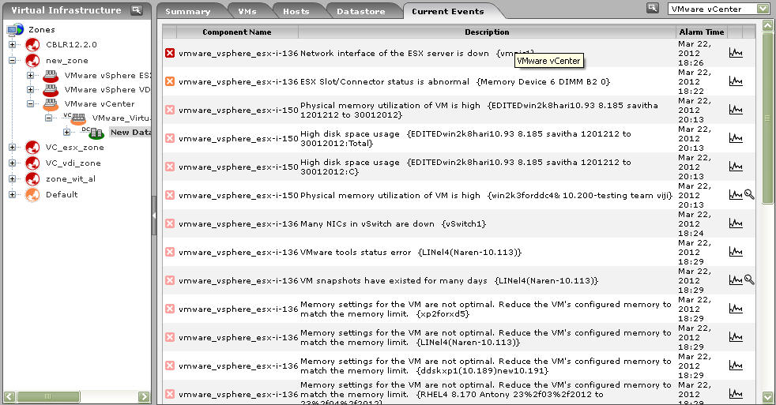Viewport: 776px width, 405px height.
Task: Click the Description column header
Action: [x=487, y=32]
